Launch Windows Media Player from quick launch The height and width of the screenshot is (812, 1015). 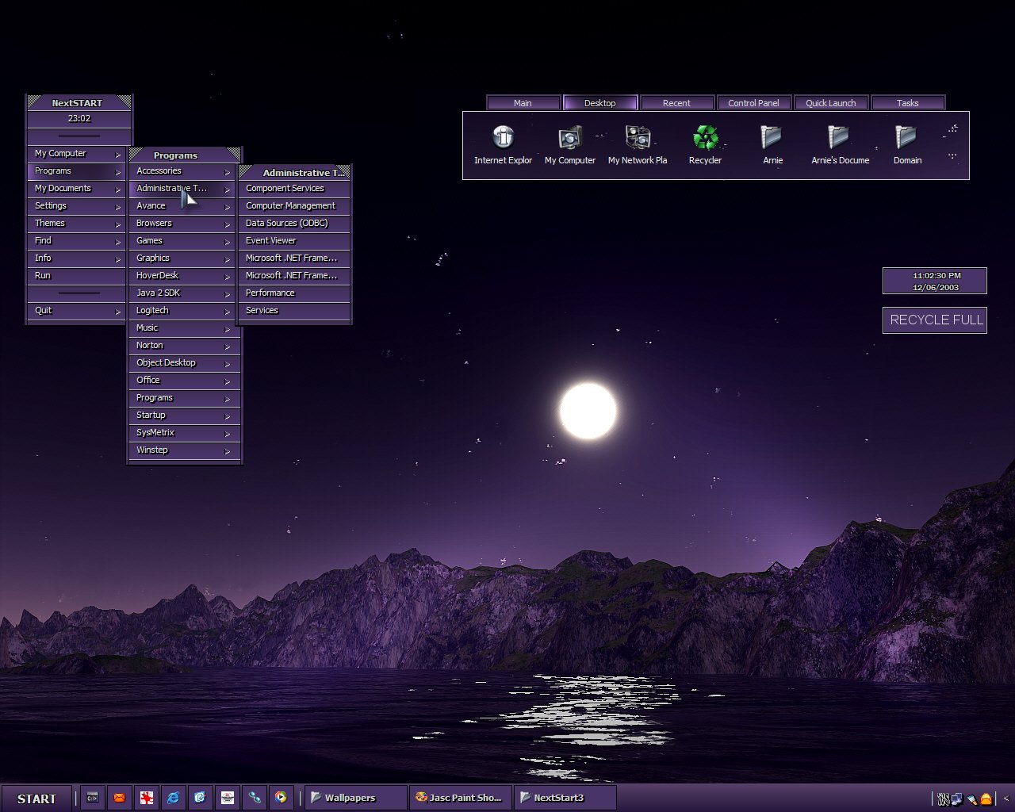click(282, 798)
